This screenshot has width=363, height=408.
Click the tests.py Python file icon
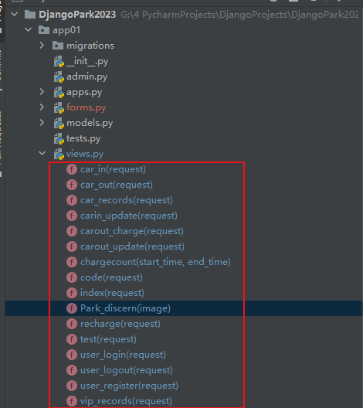tap(59, 138)
